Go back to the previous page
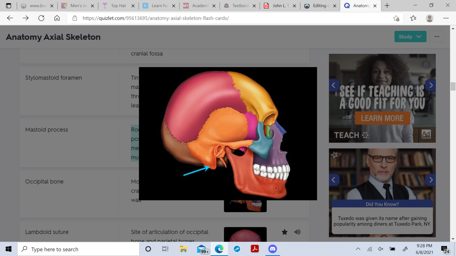 point(10,18)
